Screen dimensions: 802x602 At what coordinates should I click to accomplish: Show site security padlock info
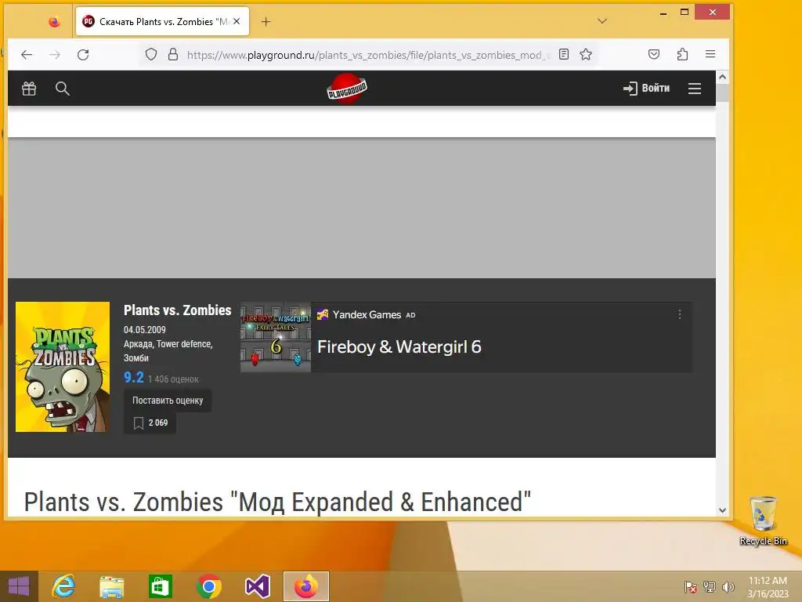(173, 54)
